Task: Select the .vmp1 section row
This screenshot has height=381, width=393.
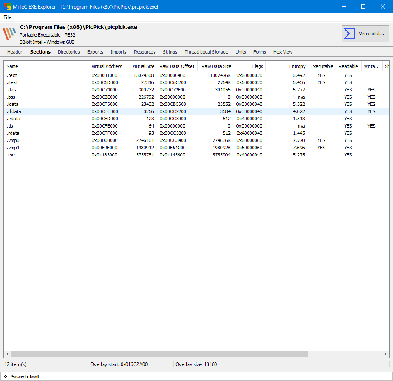Action: click(196, 148)
